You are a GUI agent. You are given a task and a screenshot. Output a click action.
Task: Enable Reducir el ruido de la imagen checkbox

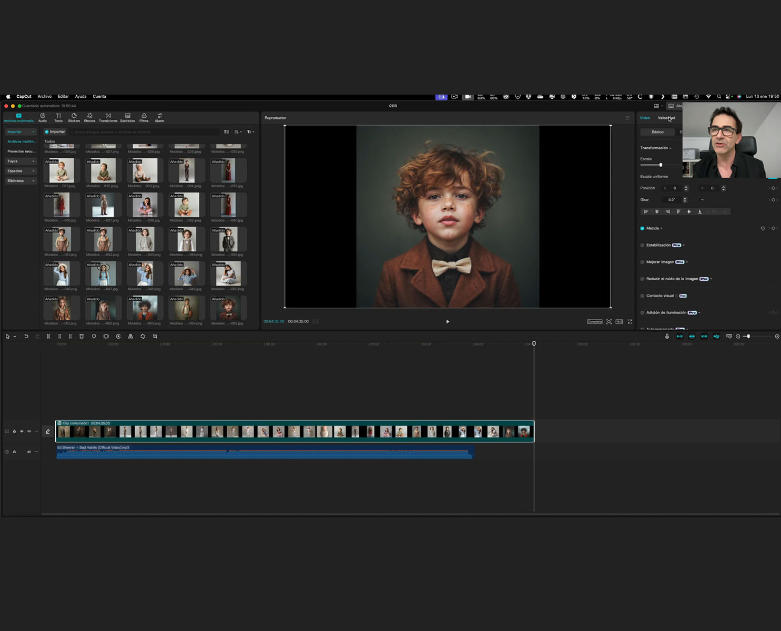pos(642,279)
